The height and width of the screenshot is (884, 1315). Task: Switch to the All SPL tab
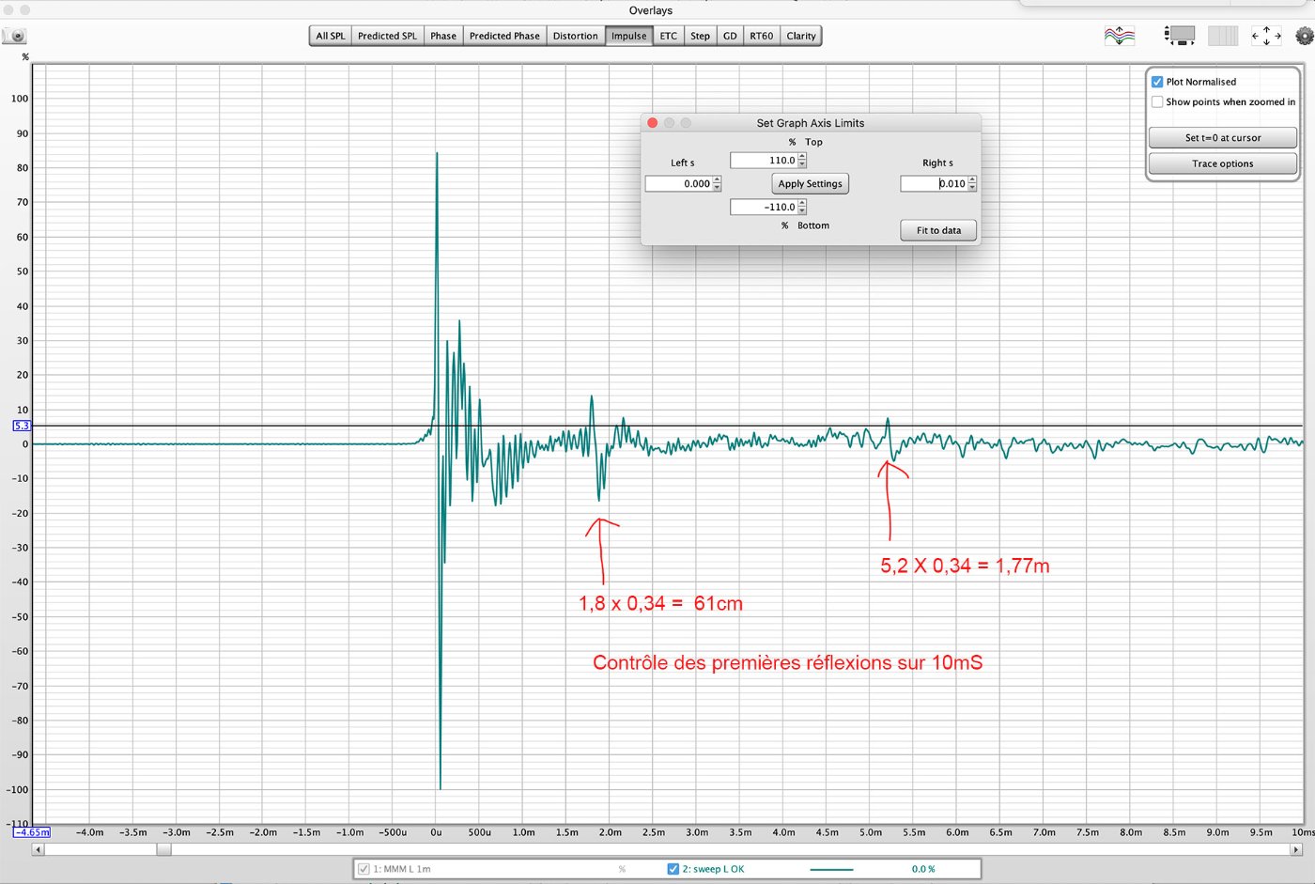click(x=330, y=36)
